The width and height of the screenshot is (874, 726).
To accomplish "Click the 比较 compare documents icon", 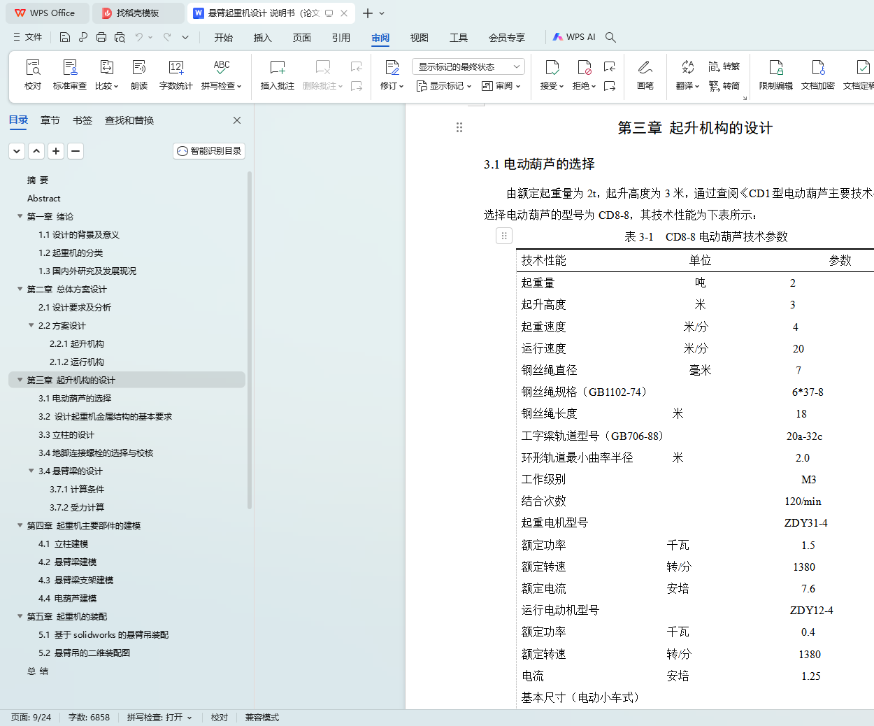I will (107, 74).
